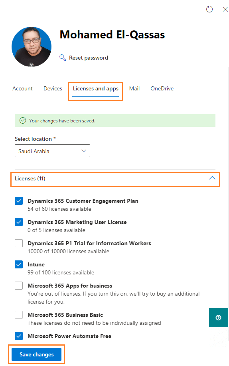Uncheck Dynamics 365 Customer Engagement Plan

[x=19, y=201]
